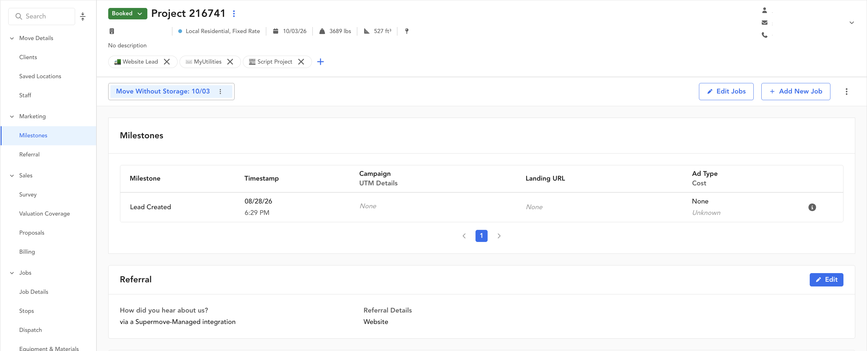867x351 pixels.
Task: Open Clients in sidebar
Action: coord(28,57)
